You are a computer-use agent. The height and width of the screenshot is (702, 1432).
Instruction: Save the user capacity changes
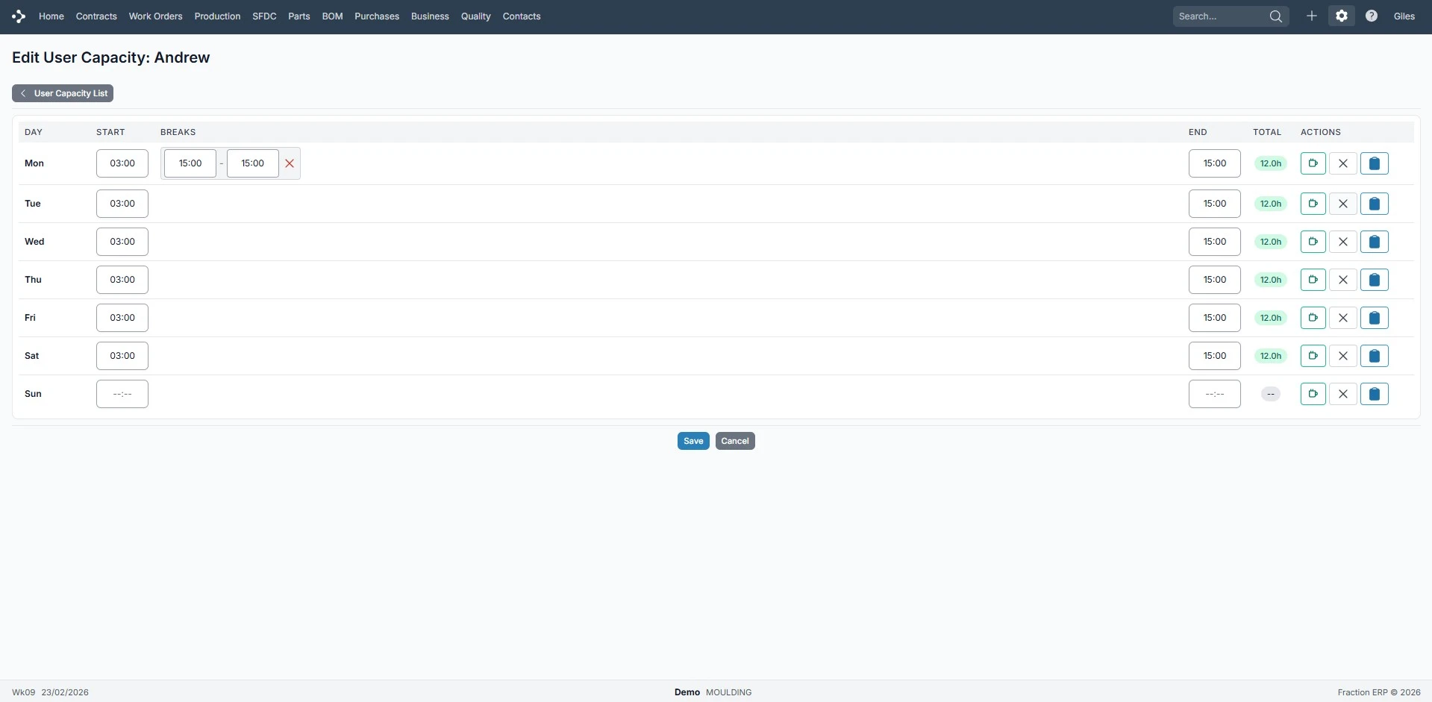692,440
